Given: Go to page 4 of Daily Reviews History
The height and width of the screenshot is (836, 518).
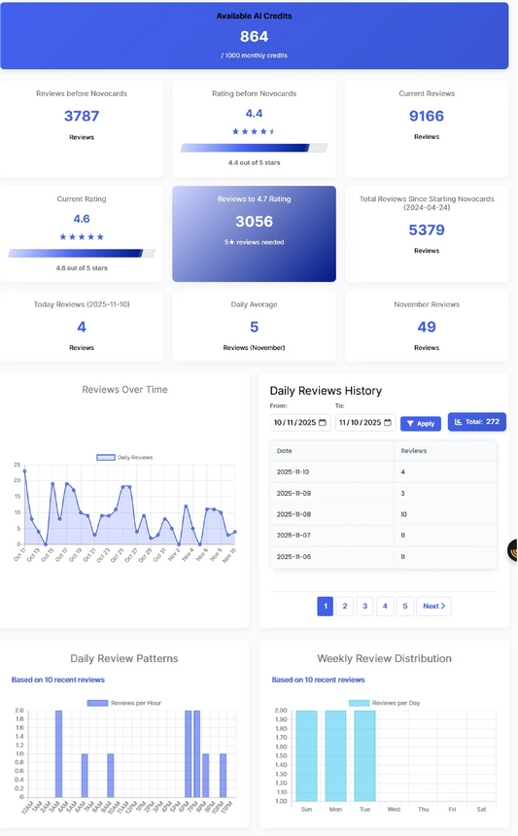Looking at the screenshot, I should (x=385, y=607).
